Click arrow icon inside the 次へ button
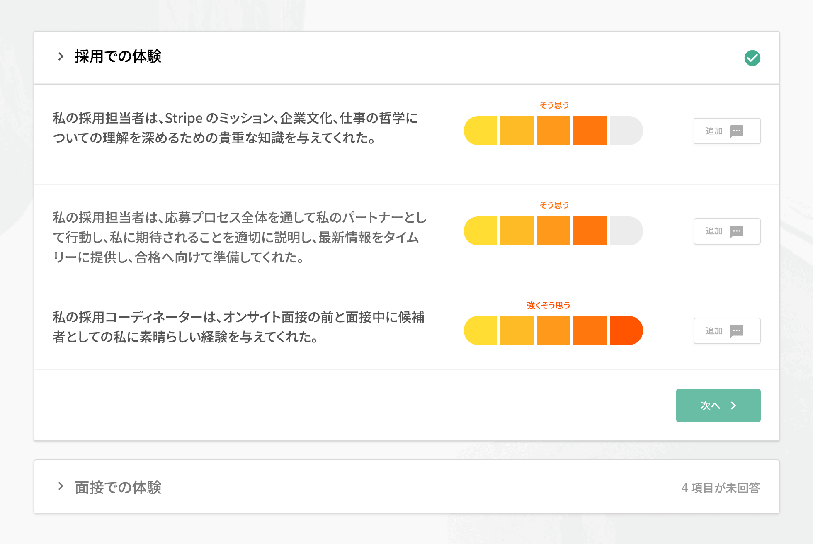 pos(733,406)
